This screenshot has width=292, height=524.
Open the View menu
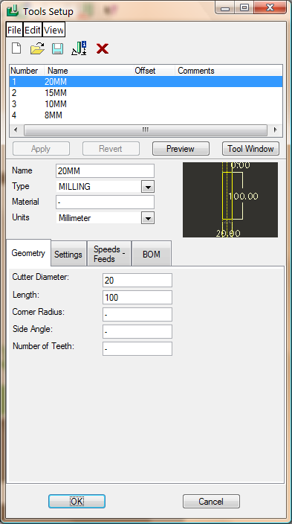coord(53,30)
